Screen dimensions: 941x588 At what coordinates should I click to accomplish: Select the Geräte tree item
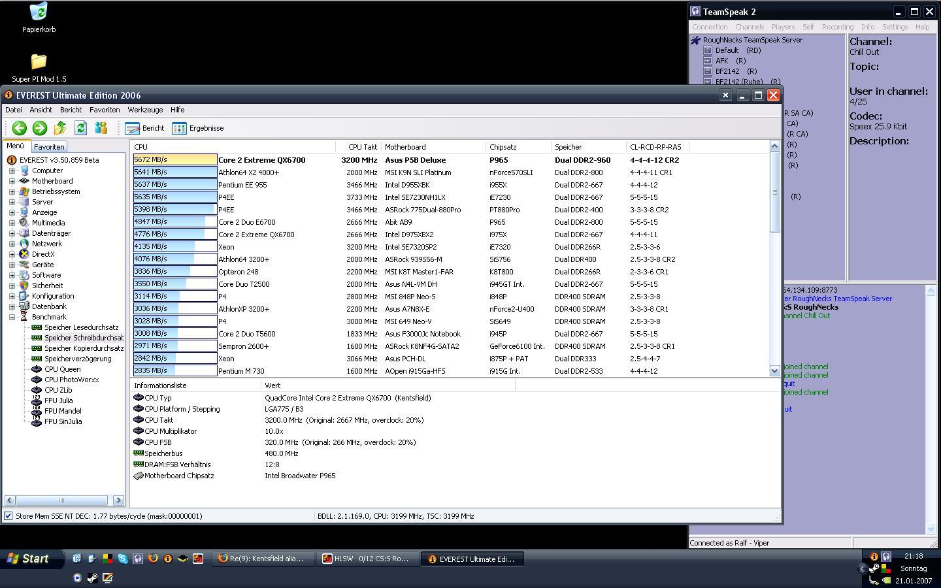pyautogui.click(x=42, y=265)
